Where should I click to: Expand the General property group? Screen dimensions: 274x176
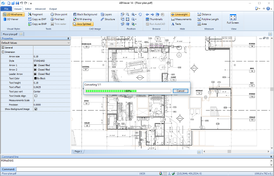[x=3, y=48]
